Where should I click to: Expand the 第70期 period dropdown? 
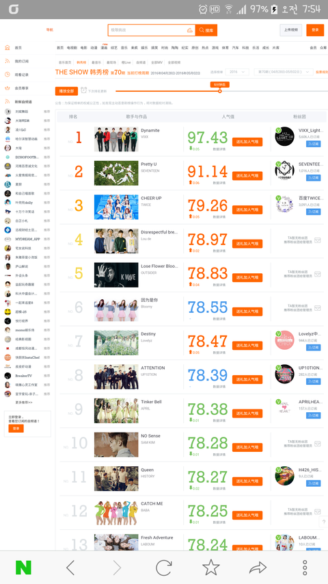coord(284,72)
